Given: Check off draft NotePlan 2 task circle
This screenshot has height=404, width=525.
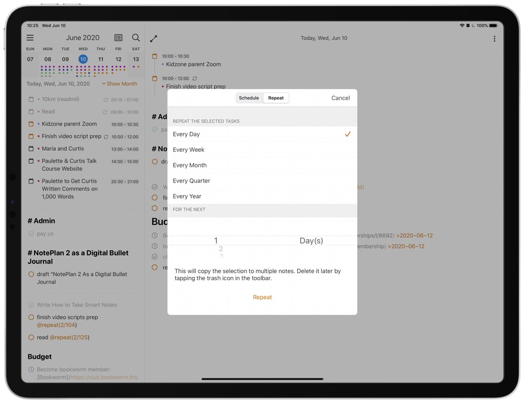Looking at the screenshot, I should [31, 274].
